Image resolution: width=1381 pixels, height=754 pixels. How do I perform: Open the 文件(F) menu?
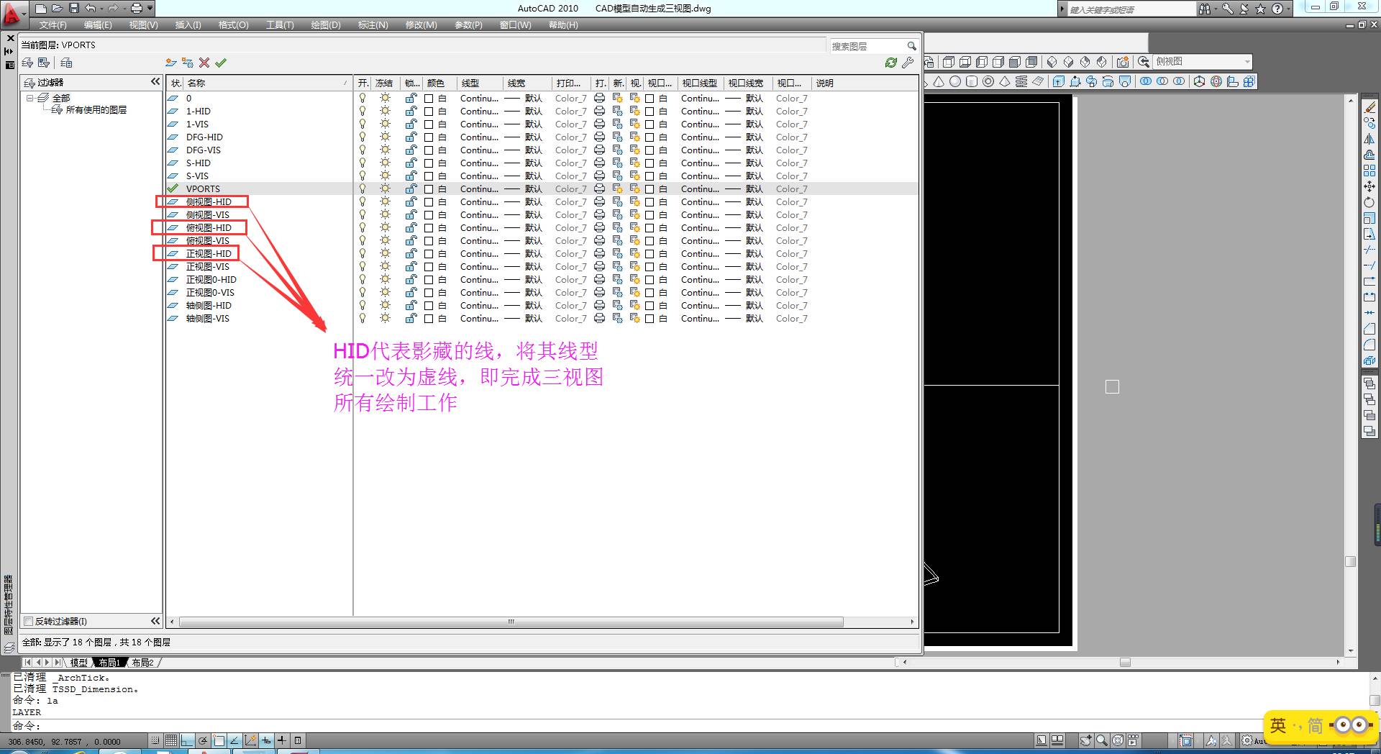[x=53, y=25]
